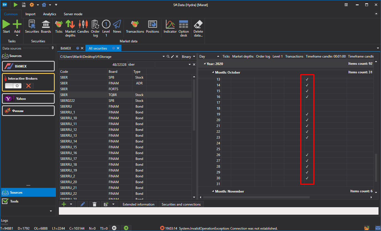Open the Level 1 view
Screen dimensions: 381x231
pos(106,28)
